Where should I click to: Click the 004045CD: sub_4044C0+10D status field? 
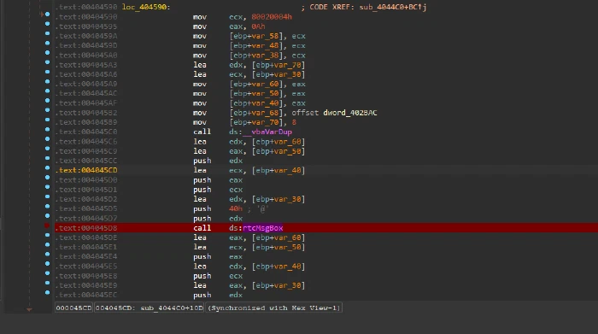click(149, 308)
